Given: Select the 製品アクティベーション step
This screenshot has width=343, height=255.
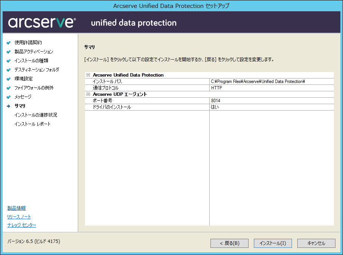Looking at the screenshot, I should pyautogui.click(x=34, y=52).
